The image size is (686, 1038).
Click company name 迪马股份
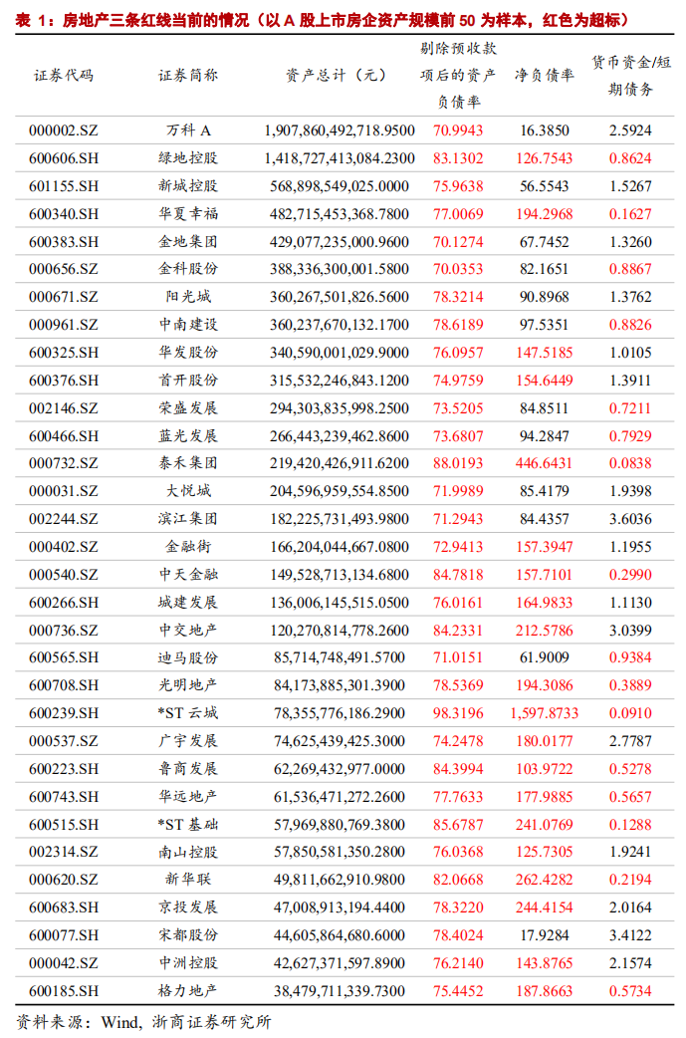[x=188, y=657]
